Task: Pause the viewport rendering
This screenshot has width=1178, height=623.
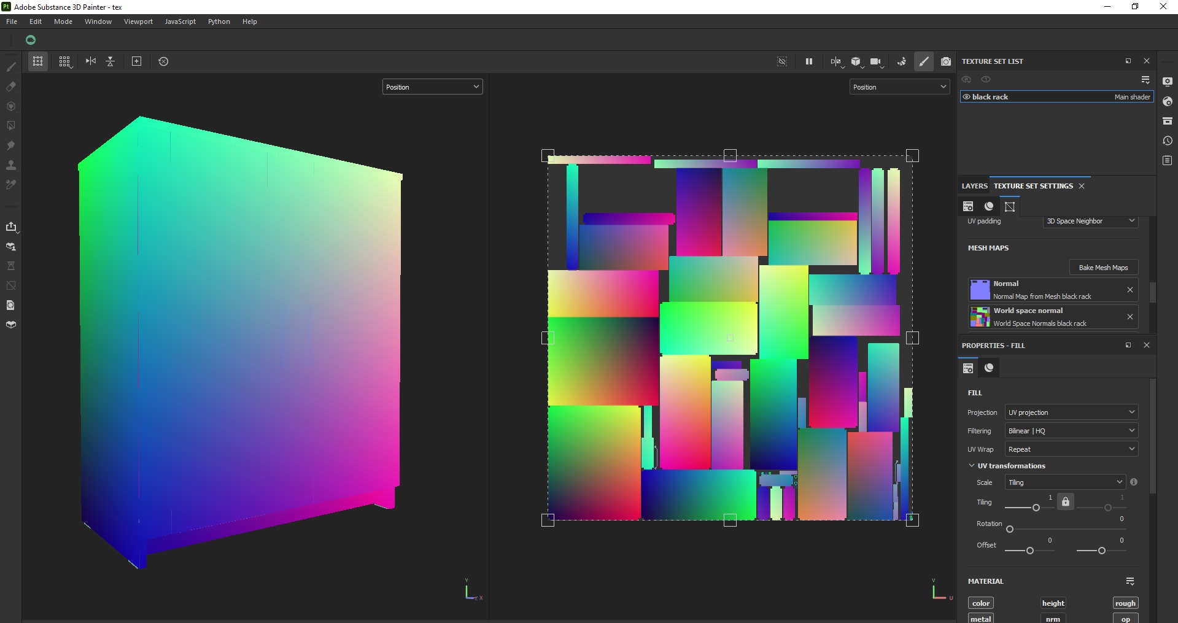Action: tap(809, 61)
